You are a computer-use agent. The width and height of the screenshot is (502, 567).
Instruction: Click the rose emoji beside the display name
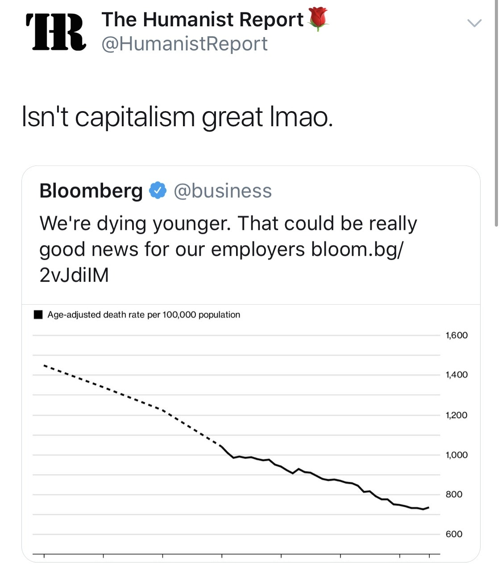[x=318, y=19]
